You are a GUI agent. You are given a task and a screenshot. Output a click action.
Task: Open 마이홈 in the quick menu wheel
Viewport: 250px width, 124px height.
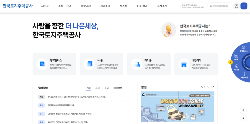click(x=237, y=68)
